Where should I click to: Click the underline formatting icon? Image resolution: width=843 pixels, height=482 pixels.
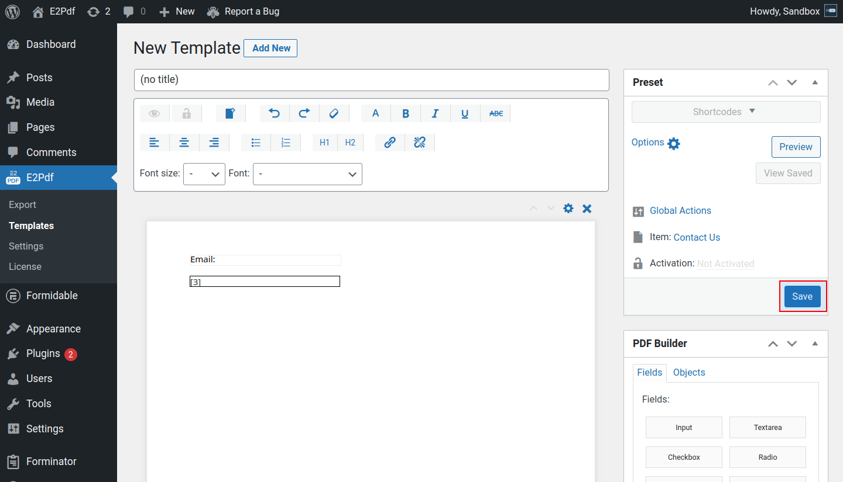[x=465, y=113]
